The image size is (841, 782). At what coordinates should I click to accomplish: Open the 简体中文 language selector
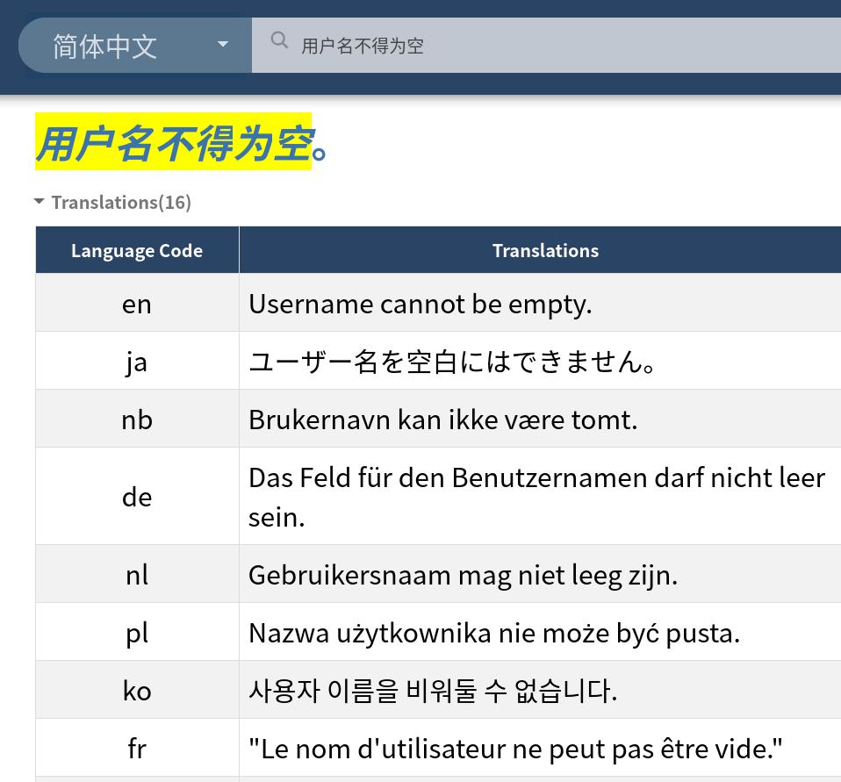pos(105,44)
